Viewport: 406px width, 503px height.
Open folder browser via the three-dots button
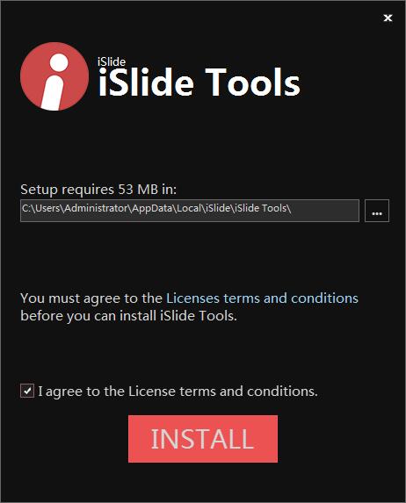pos(377,211)
